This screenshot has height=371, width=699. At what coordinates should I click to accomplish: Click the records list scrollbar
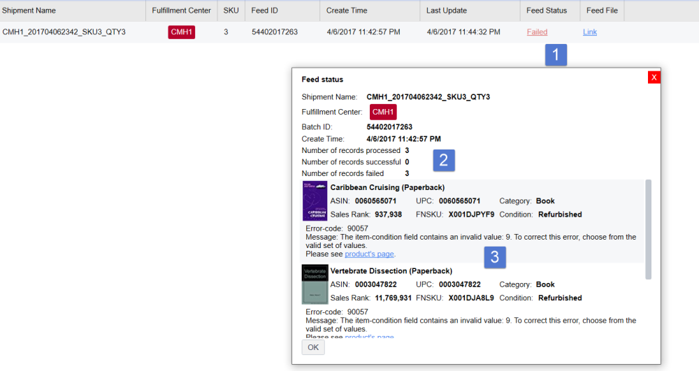(x=648, y=229)
